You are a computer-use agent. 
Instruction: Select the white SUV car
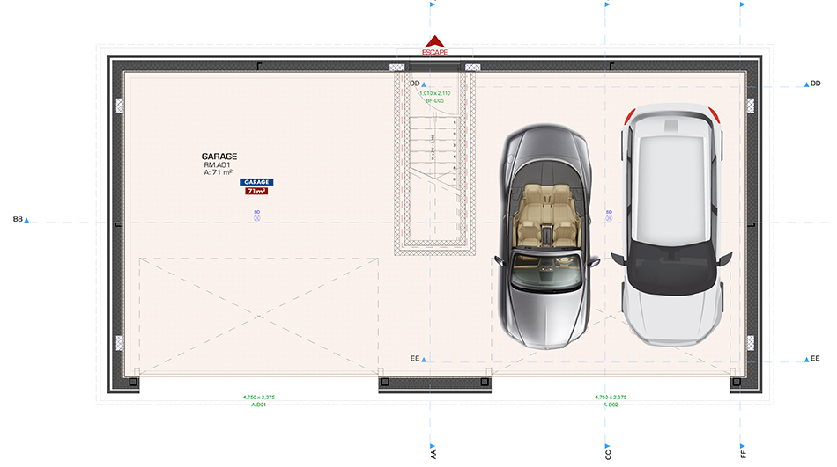coord(671,225)
